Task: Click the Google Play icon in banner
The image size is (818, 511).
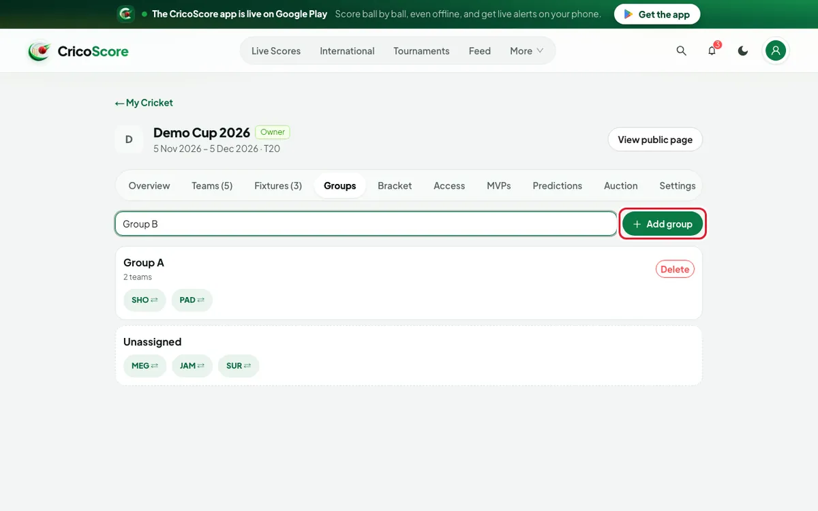Action: (x=628, y=14)
